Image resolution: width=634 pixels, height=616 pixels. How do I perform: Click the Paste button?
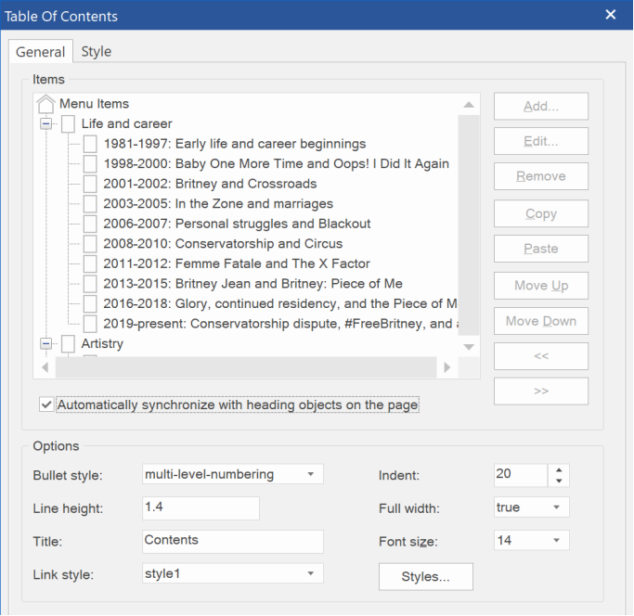[x=541, y=249]
